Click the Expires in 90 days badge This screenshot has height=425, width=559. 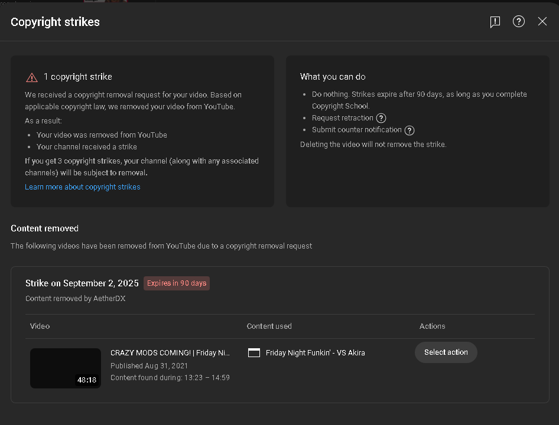[x=177, y=283]
